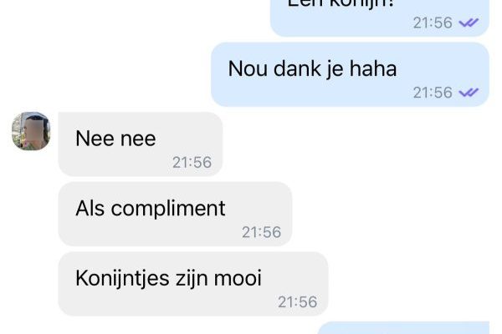Select the 'Als compliment' message bubble

pyautogui.click(x=175, y=214)
